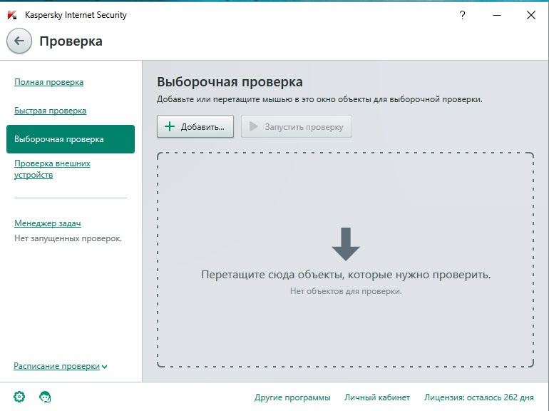Screen dimensions: 549x411
Task: Click the drop area with the down arrow
Action: pos(346,260)
